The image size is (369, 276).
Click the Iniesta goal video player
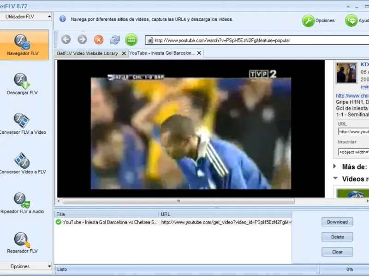[191, 129]
